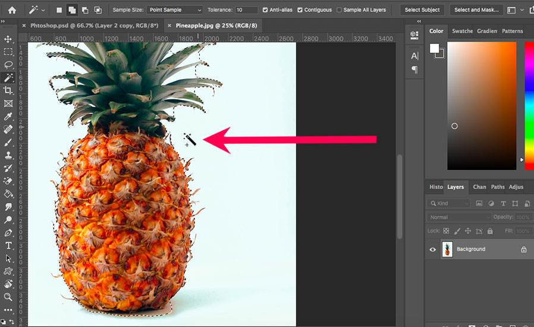This screenshot has height=327, width=534.
Task: Select the Paint Bucket tool
Action: (8, 194)
